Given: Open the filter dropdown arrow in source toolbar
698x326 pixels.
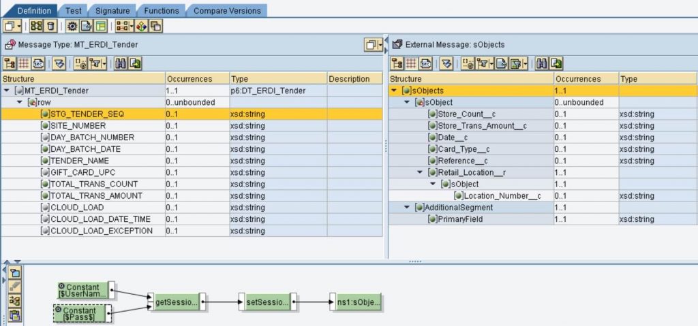Looking at the screenshot, I should [x=104, y=64].
